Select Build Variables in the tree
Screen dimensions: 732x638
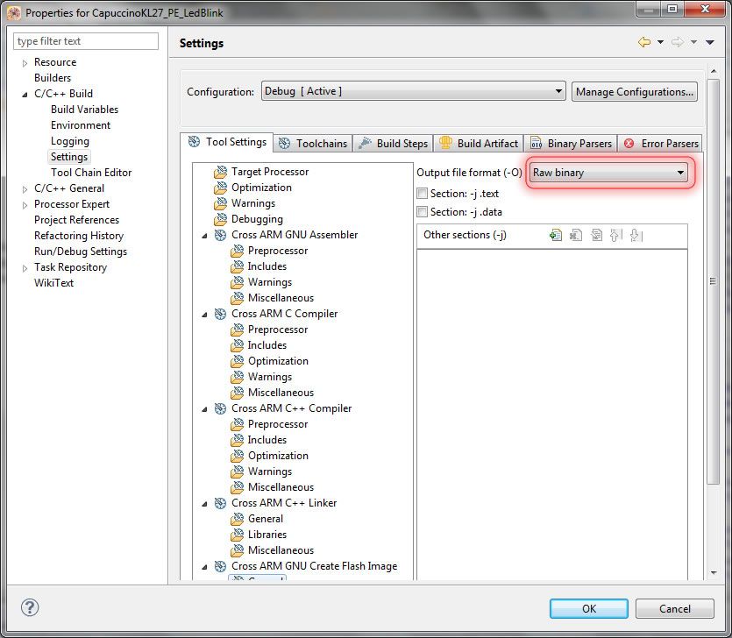84,110
